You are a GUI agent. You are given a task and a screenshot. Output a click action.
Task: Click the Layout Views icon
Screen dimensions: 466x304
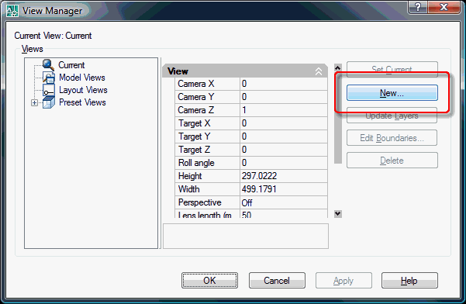(x=48, y=90)
